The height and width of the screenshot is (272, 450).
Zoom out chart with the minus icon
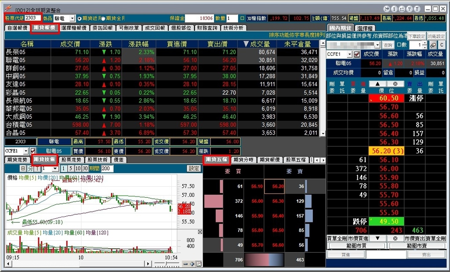(x=185, y=264)
